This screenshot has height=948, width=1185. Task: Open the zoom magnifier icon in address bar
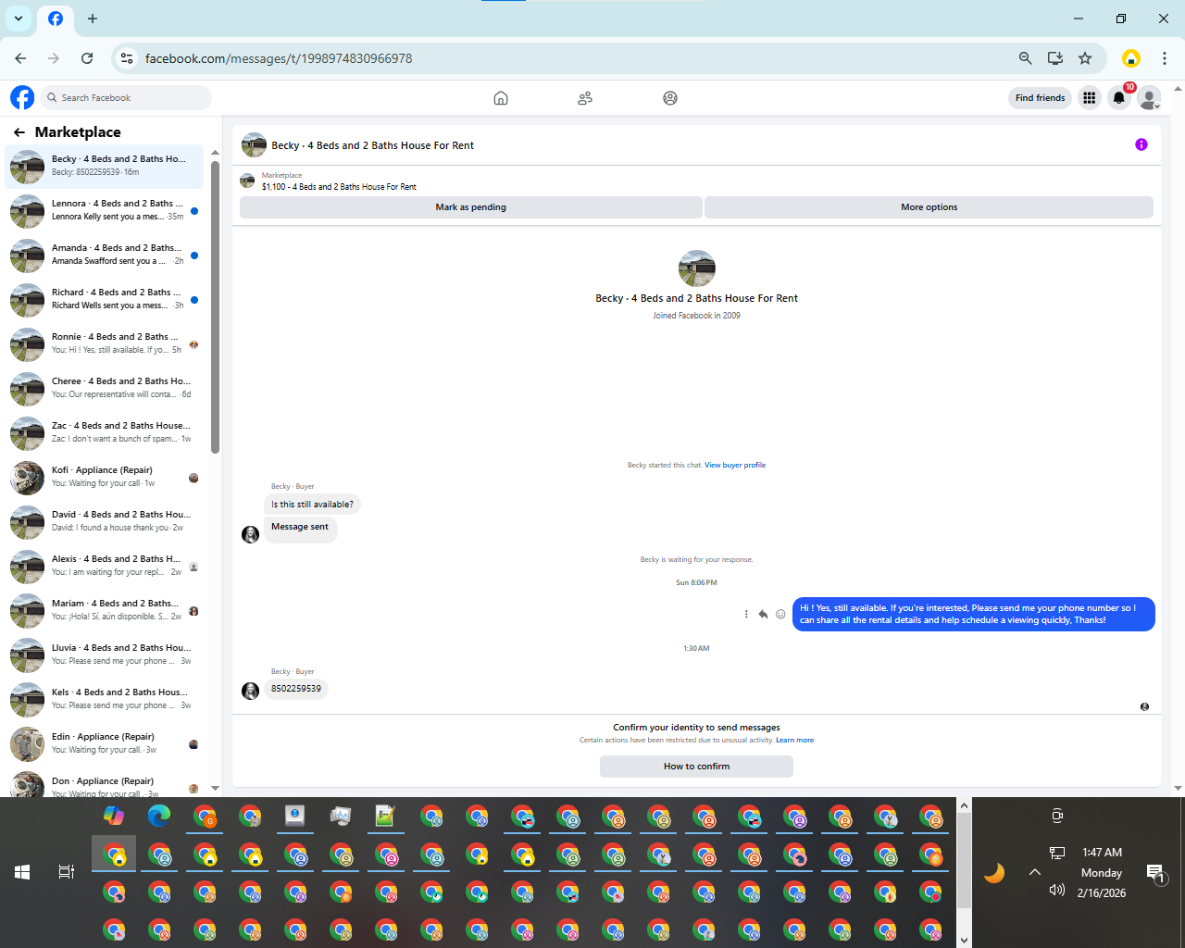click(x=1025, y=58)
